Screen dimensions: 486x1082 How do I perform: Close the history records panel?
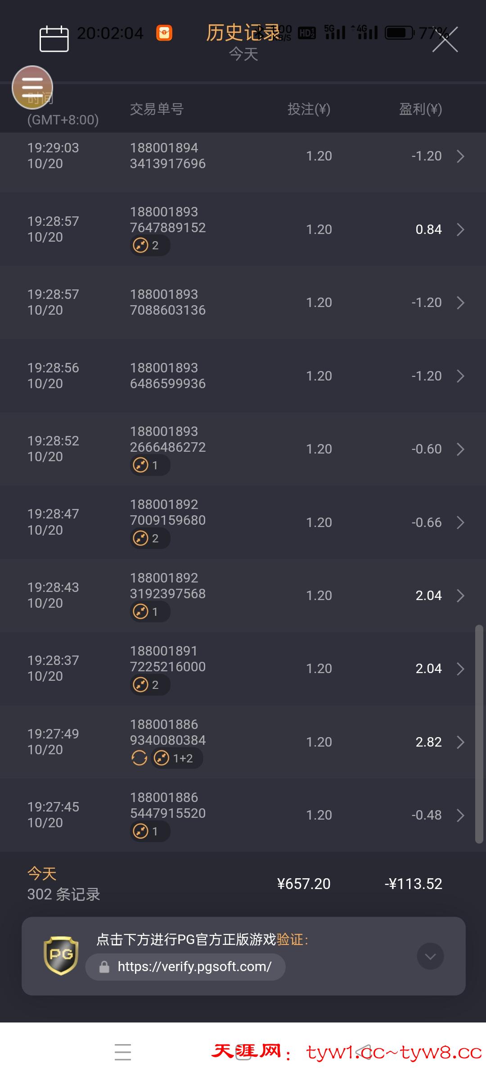pyautogui.click(x=445, y=40)
